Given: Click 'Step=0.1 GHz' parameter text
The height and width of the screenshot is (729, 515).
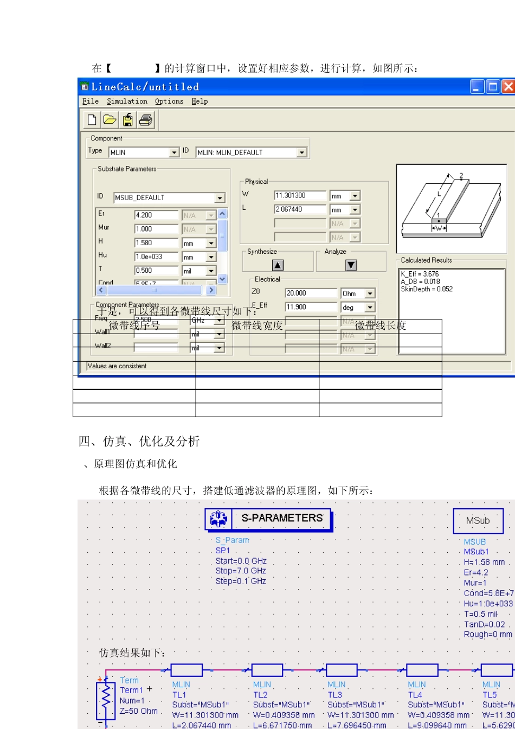Looking at the screenshot, I should [241, 581].
